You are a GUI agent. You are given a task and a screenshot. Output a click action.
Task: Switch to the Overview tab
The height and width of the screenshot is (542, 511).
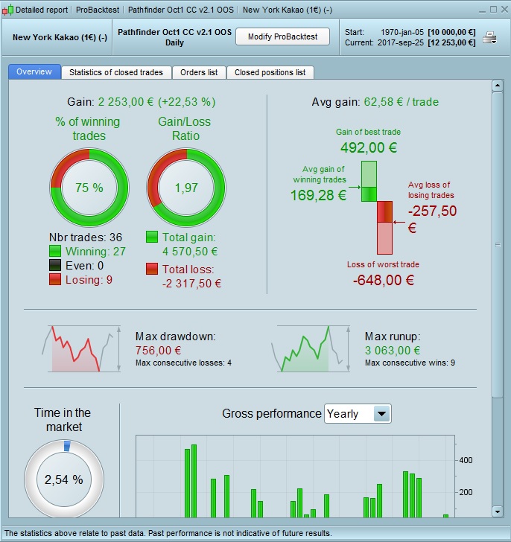pyautogui.click(x=34, y=71)
